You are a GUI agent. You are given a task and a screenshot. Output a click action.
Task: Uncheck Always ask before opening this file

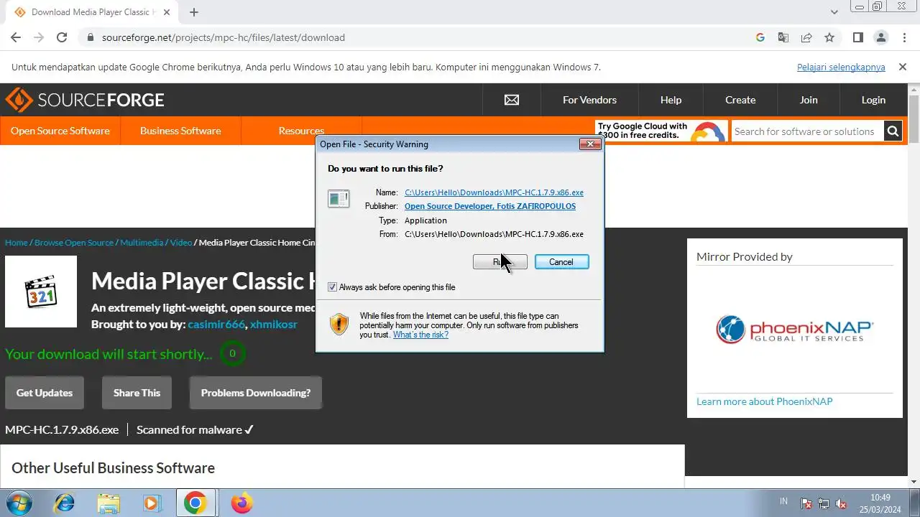[x=332, y=287]
